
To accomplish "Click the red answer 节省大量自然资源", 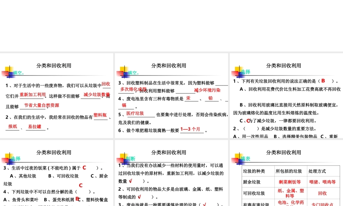I will pyautogui.click(x=41, y=105).
